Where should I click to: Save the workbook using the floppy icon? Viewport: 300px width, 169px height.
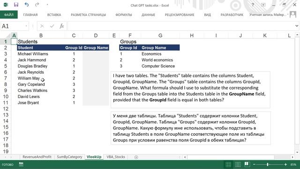point(16,5)
